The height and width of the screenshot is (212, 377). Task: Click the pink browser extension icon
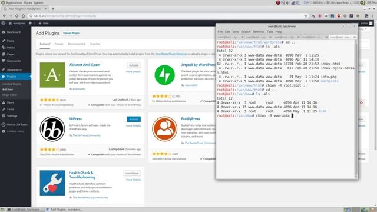point(320,16)
